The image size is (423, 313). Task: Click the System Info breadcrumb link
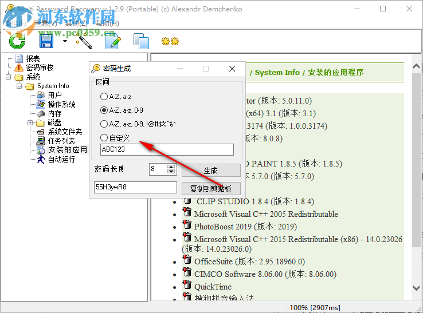277,73
